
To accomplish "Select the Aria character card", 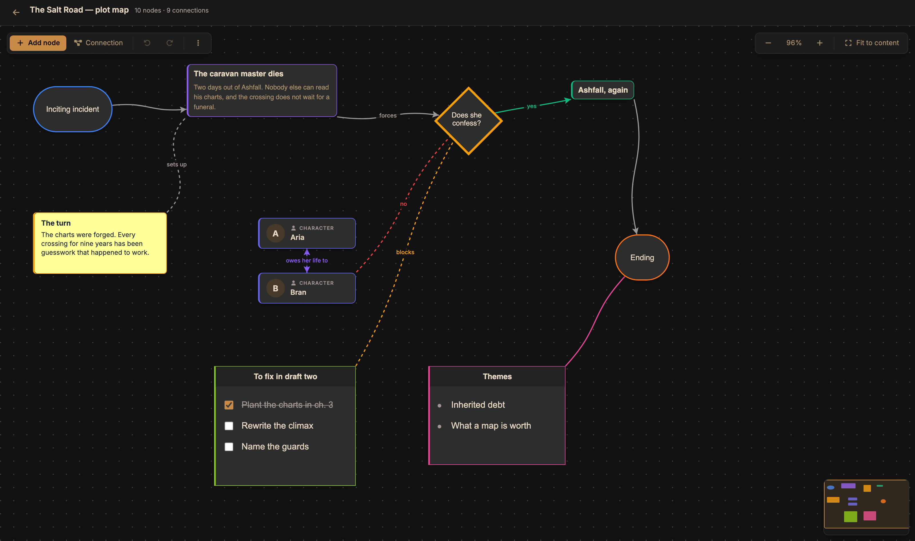I will [x=307, y=233].
